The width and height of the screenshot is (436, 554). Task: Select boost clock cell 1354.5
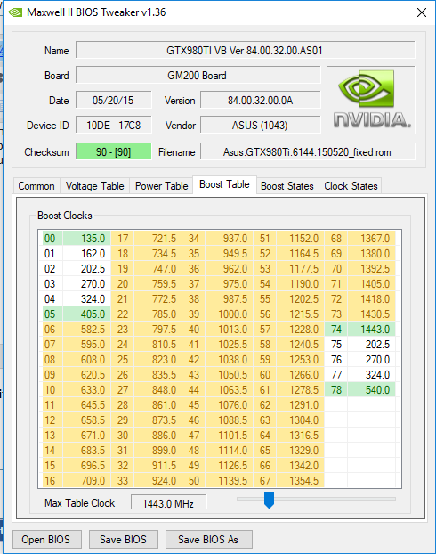coord(301,480)
